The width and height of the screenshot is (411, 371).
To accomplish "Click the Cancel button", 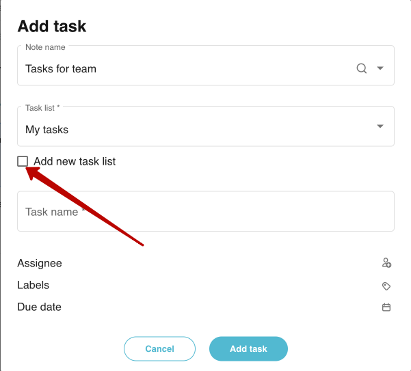I will click(x=159, y=348).
